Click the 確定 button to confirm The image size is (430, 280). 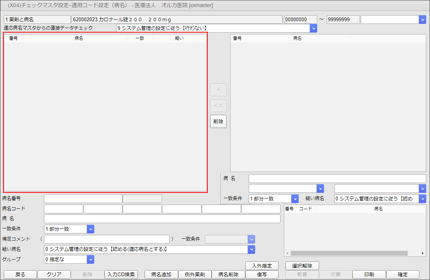click(x=402, y=274)
